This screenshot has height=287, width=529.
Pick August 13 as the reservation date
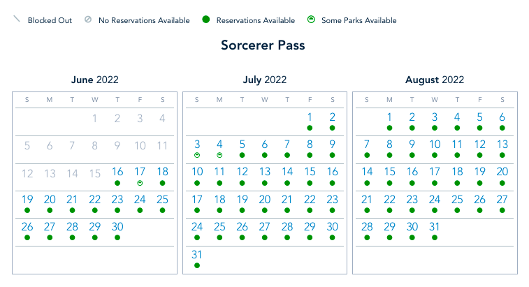[502, 145]
